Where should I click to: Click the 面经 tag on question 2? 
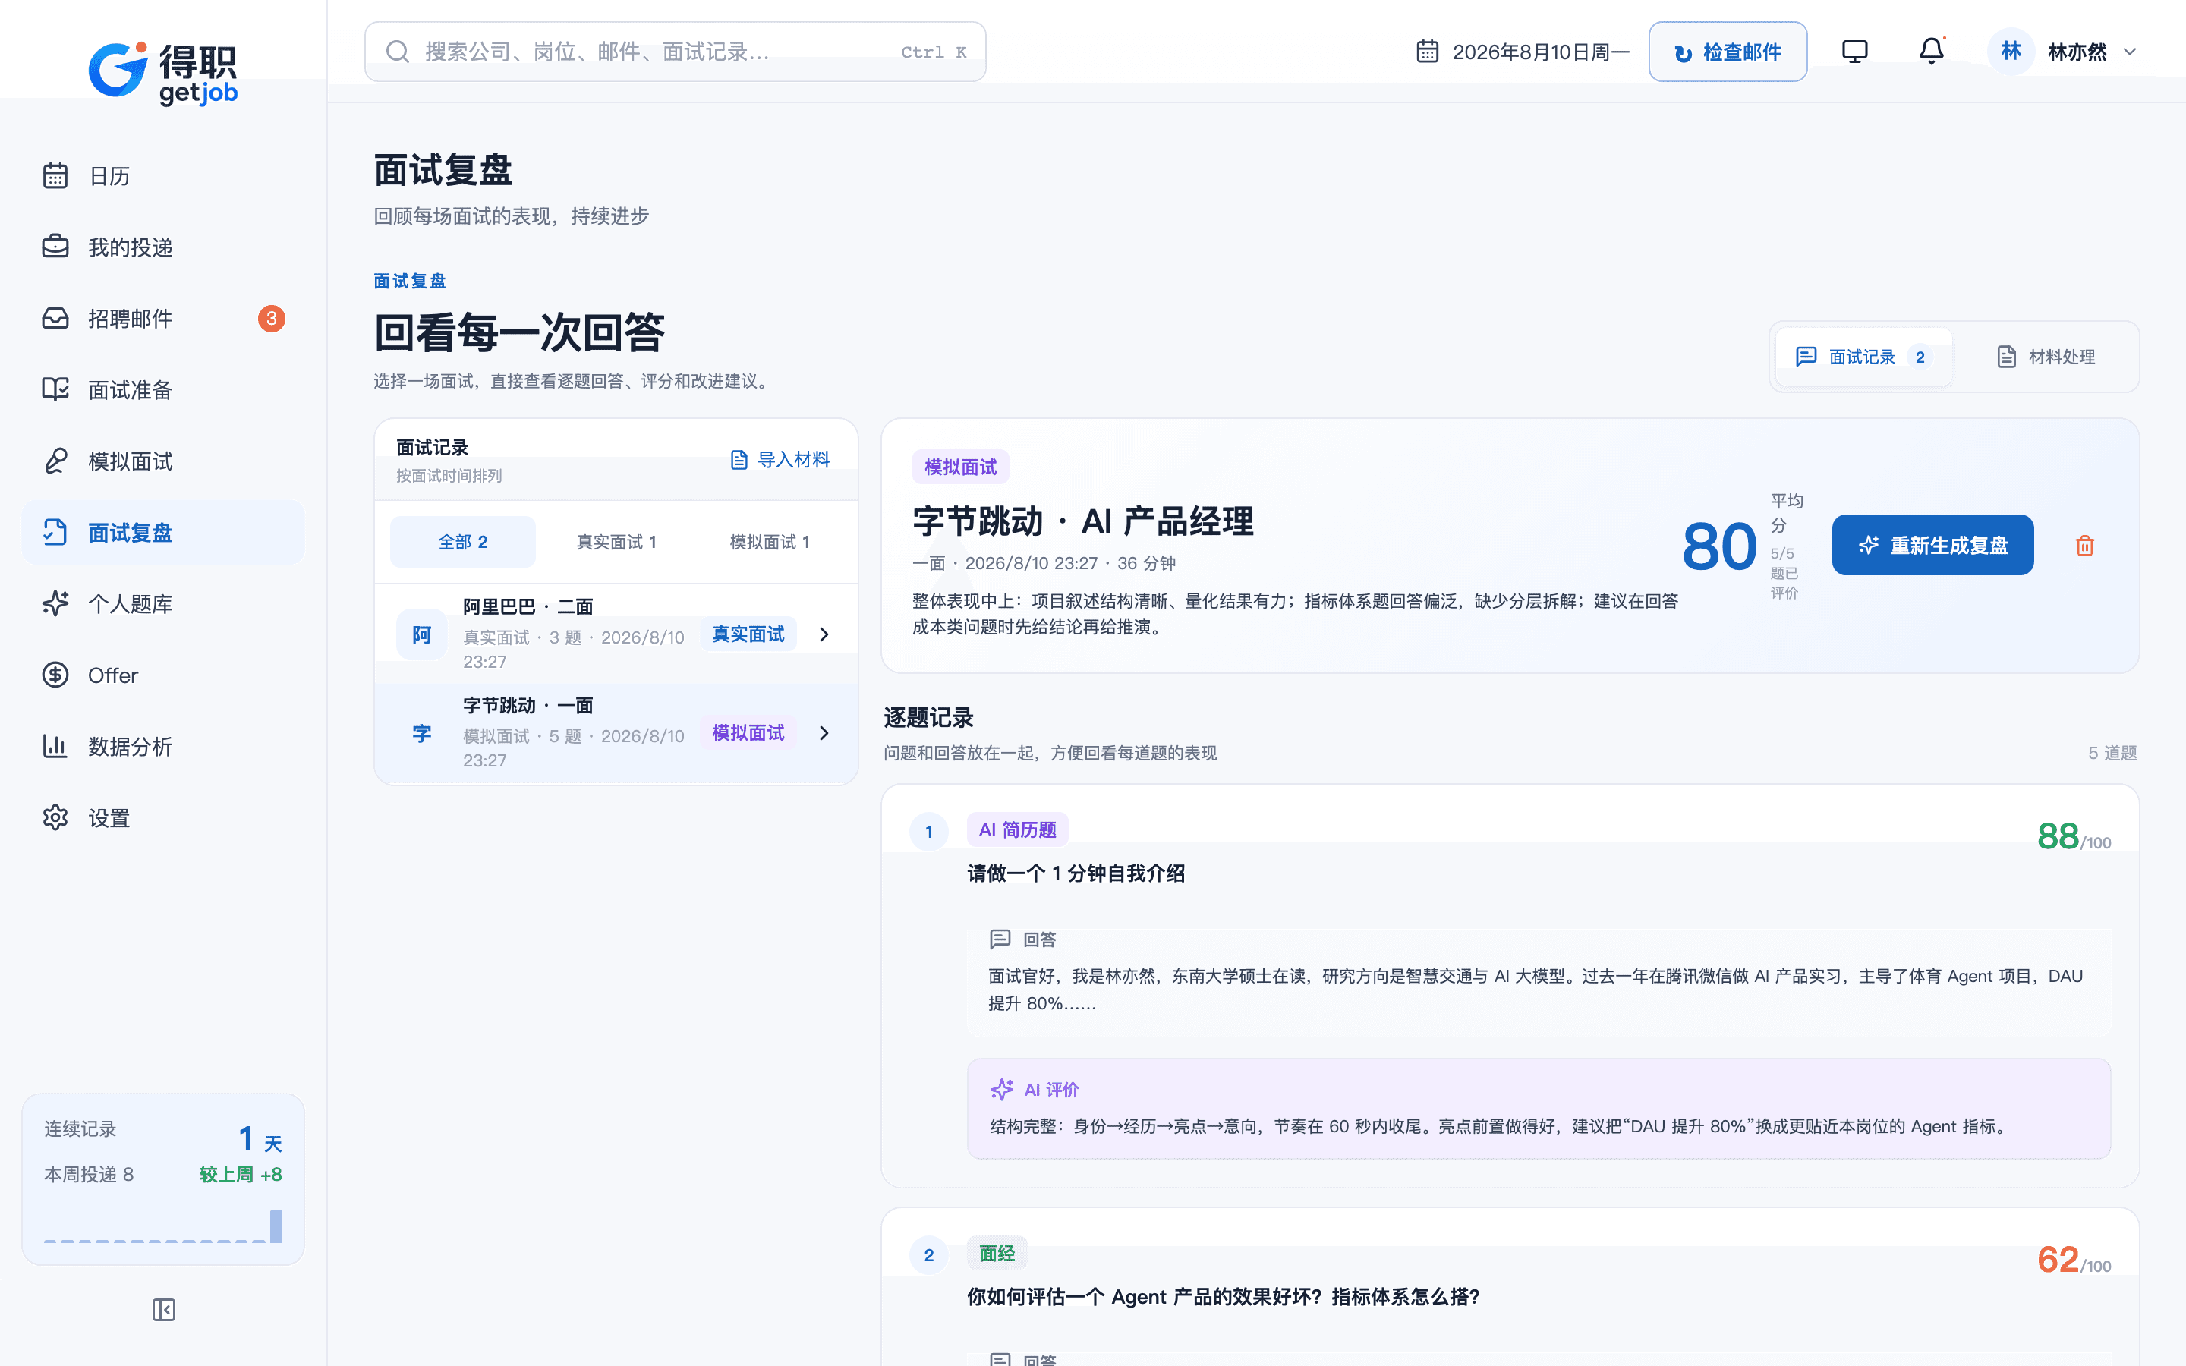(997, 1253)
